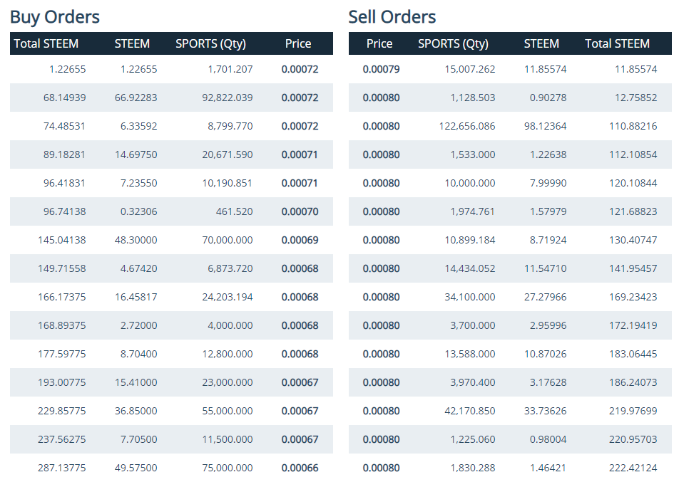
Task: Click the 92,822.039 SPORTS quantity cell
Action: pos(228,98)
